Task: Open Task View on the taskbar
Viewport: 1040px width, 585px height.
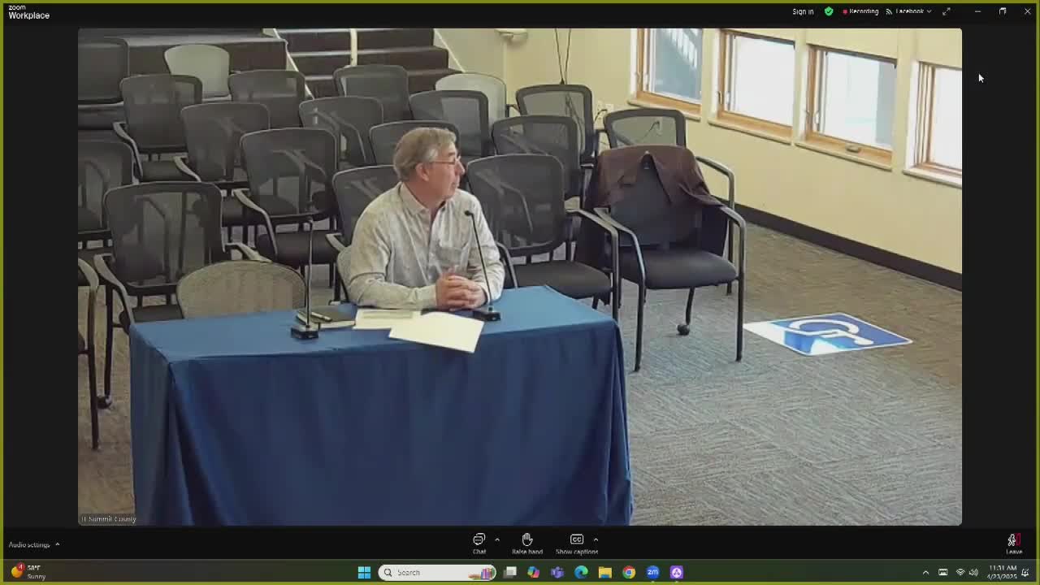Action: 510,572
